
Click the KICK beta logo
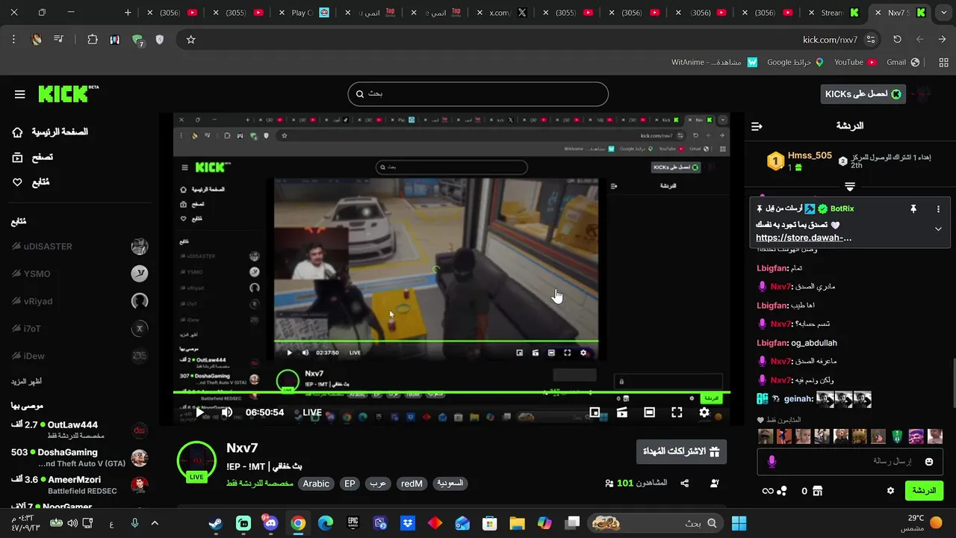[68, 93]
